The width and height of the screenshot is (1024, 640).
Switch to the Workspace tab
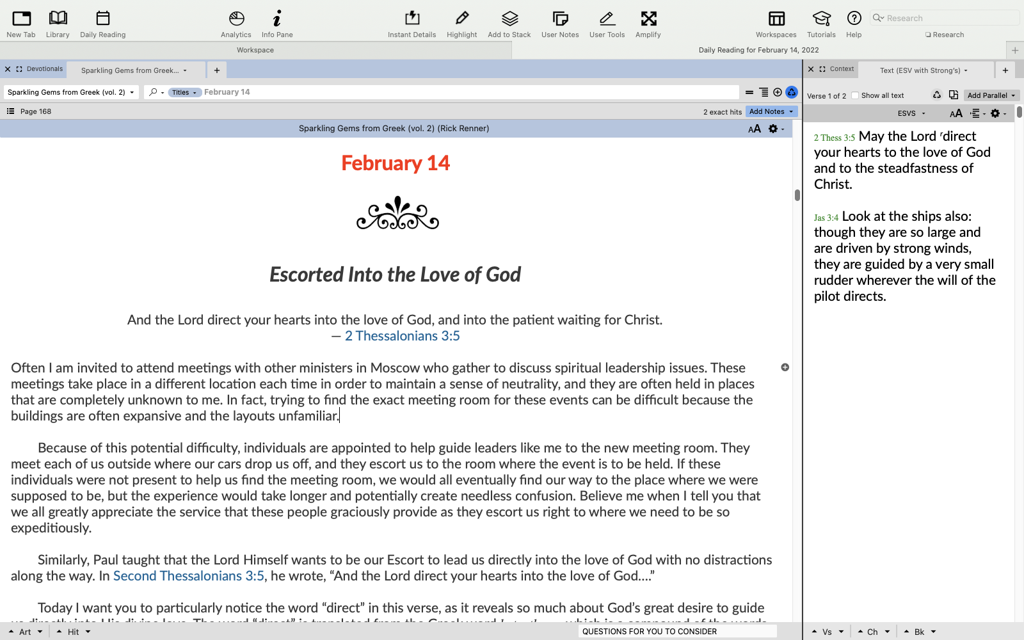[255, 50]
